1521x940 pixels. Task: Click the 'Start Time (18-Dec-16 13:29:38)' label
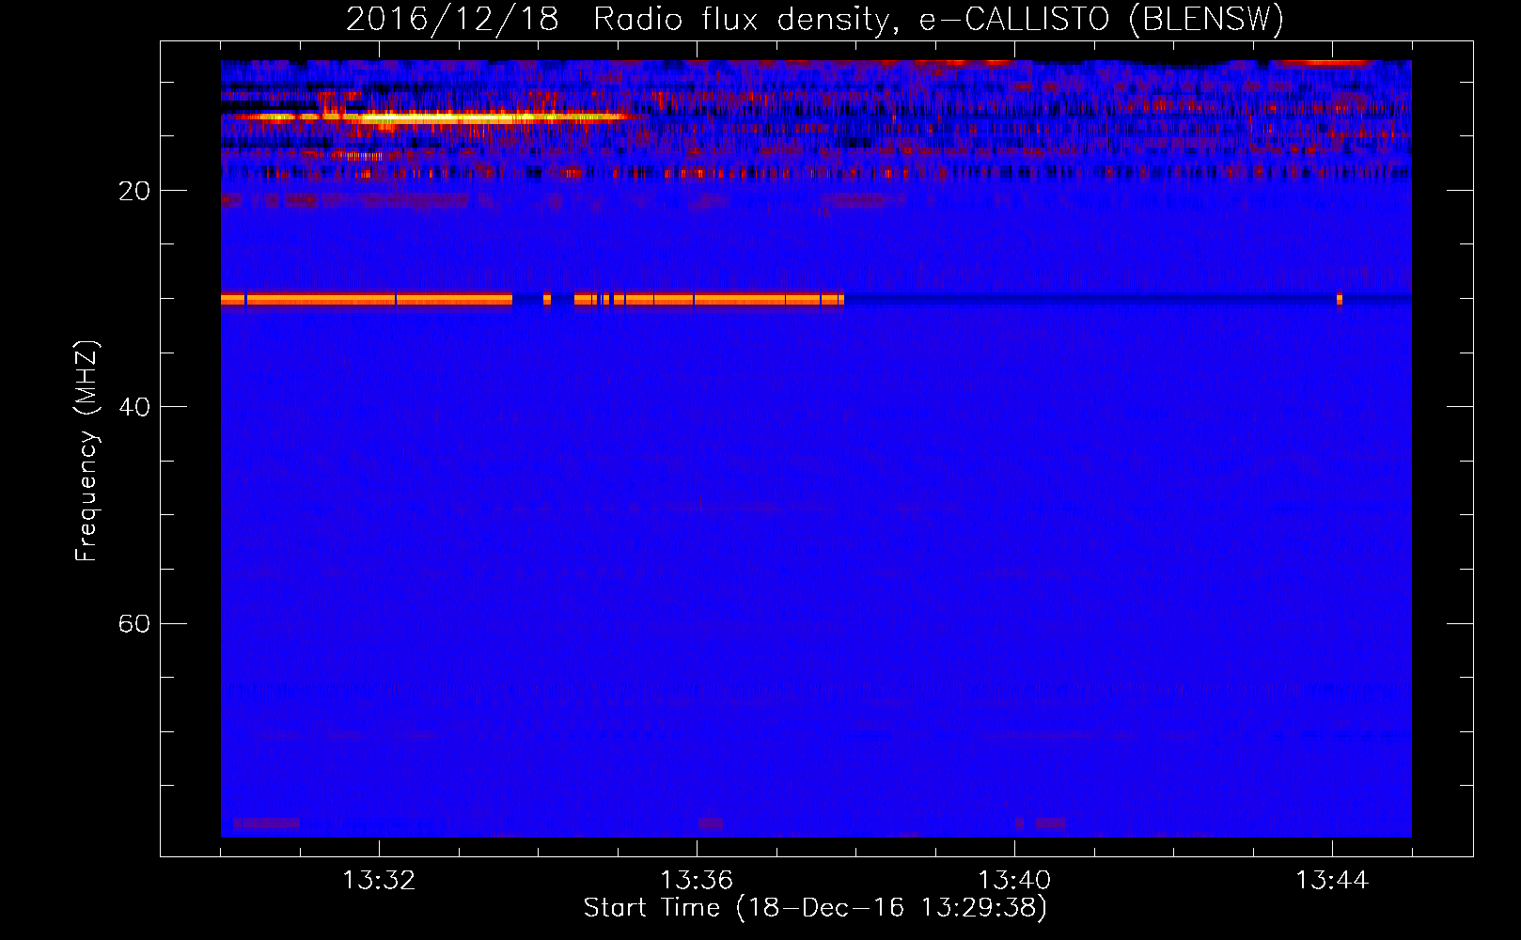(815, 908)
